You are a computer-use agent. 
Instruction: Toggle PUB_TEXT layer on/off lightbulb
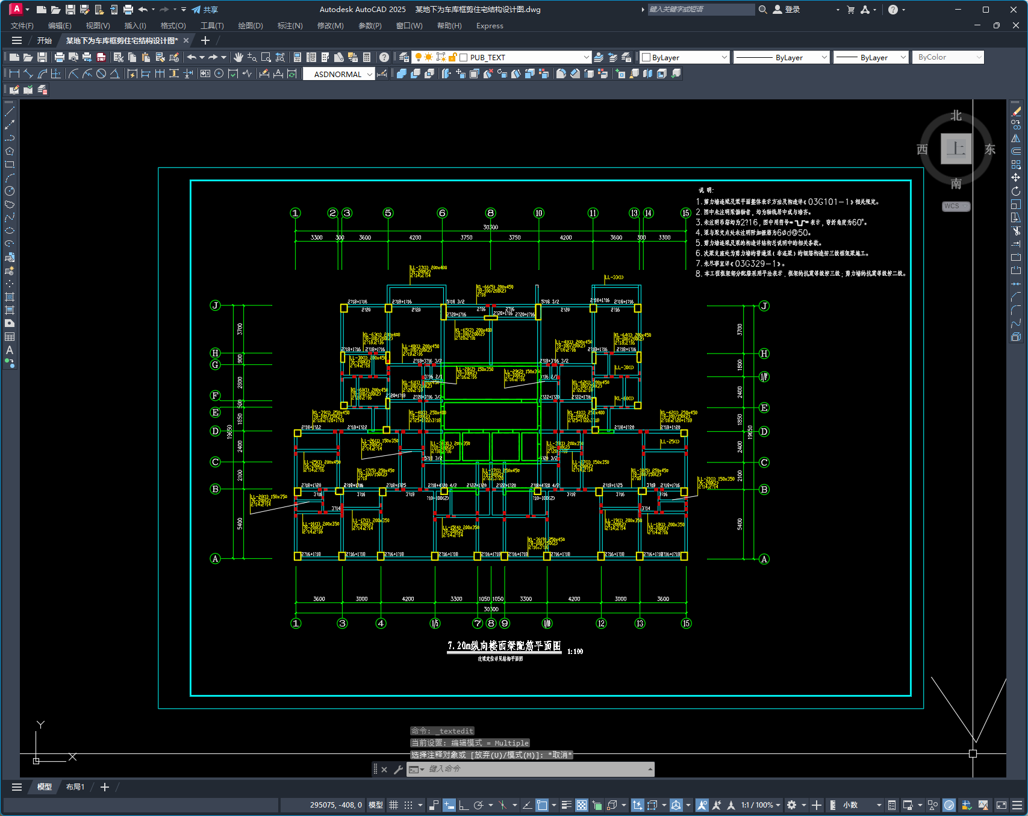point(418,57)
